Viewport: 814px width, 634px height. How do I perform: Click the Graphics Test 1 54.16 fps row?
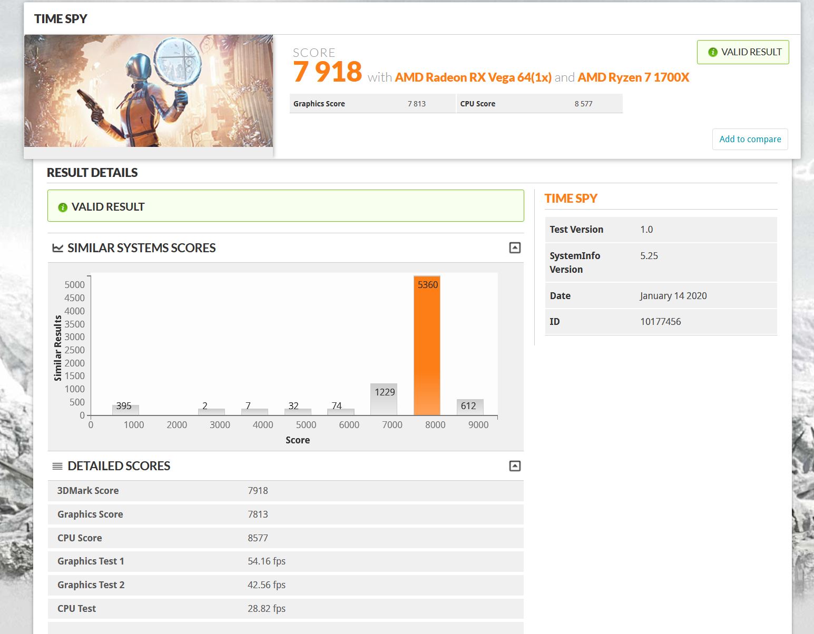coord(286,561)
